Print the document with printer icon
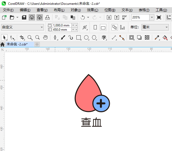The width and height of the screenshot is (172, 151). point(47,17)
